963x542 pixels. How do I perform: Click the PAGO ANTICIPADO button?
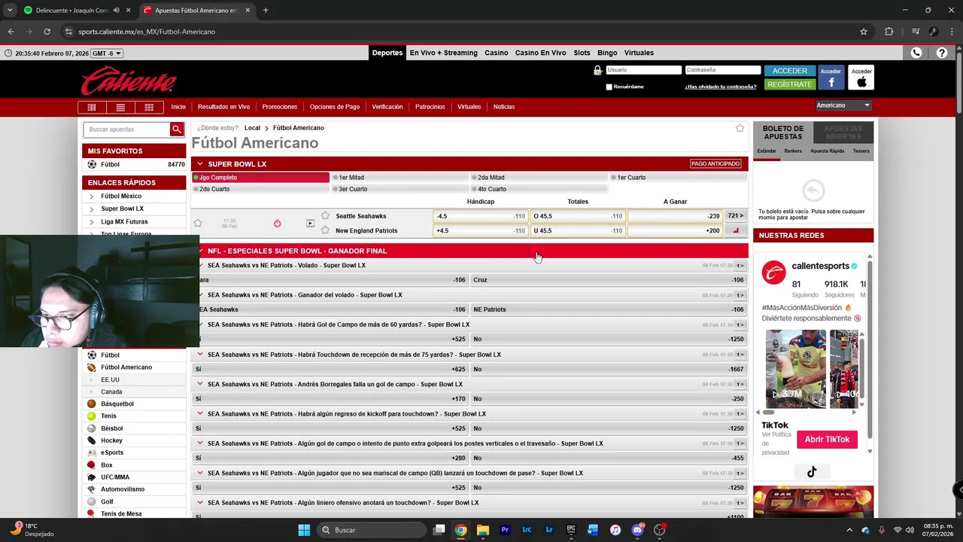click(x=715, y=163)
